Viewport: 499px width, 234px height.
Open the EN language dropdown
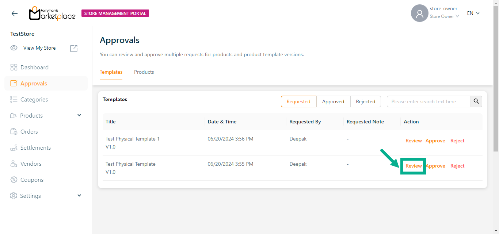(473, 13)
